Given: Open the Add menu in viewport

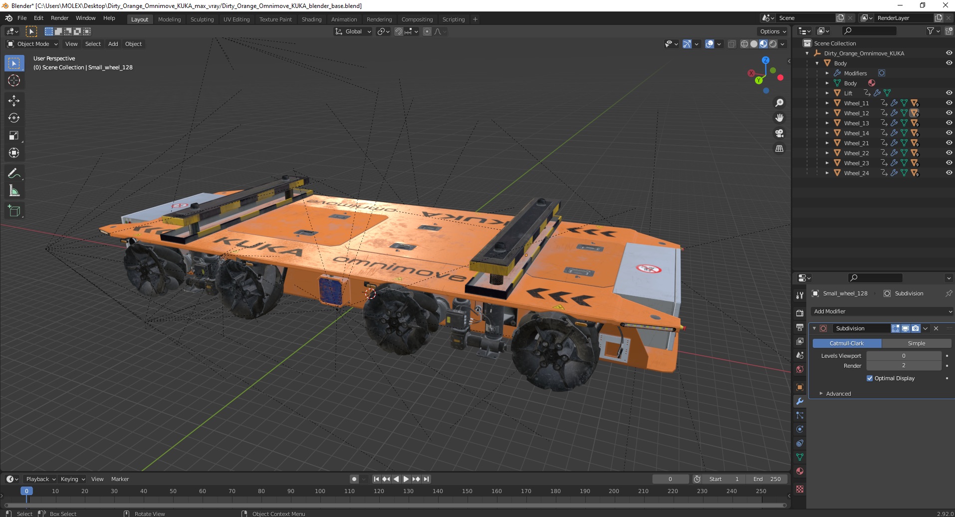Looking at the screenshot, I should click(x=113, y=44).
